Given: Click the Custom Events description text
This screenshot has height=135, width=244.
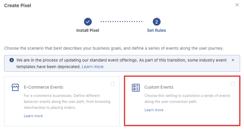Looking at the screenshot, I should tap(188, 99).
